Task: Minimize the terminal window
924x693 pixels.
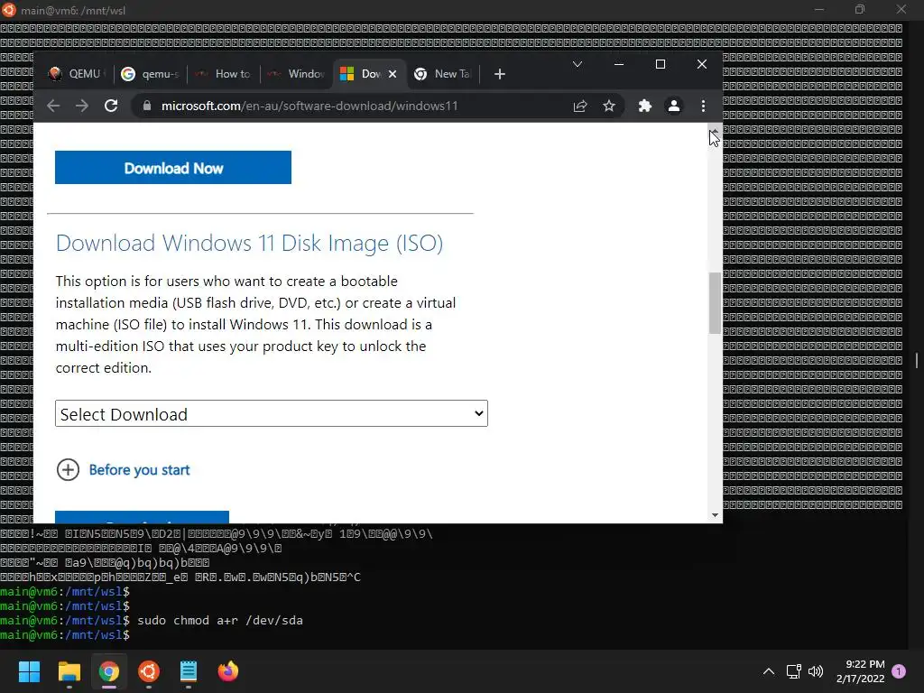Action: coord(819,9)
